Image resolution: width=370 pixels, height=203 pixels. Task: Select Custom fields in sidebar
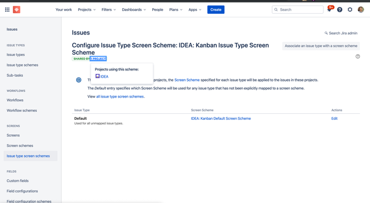tap(18, 181)
